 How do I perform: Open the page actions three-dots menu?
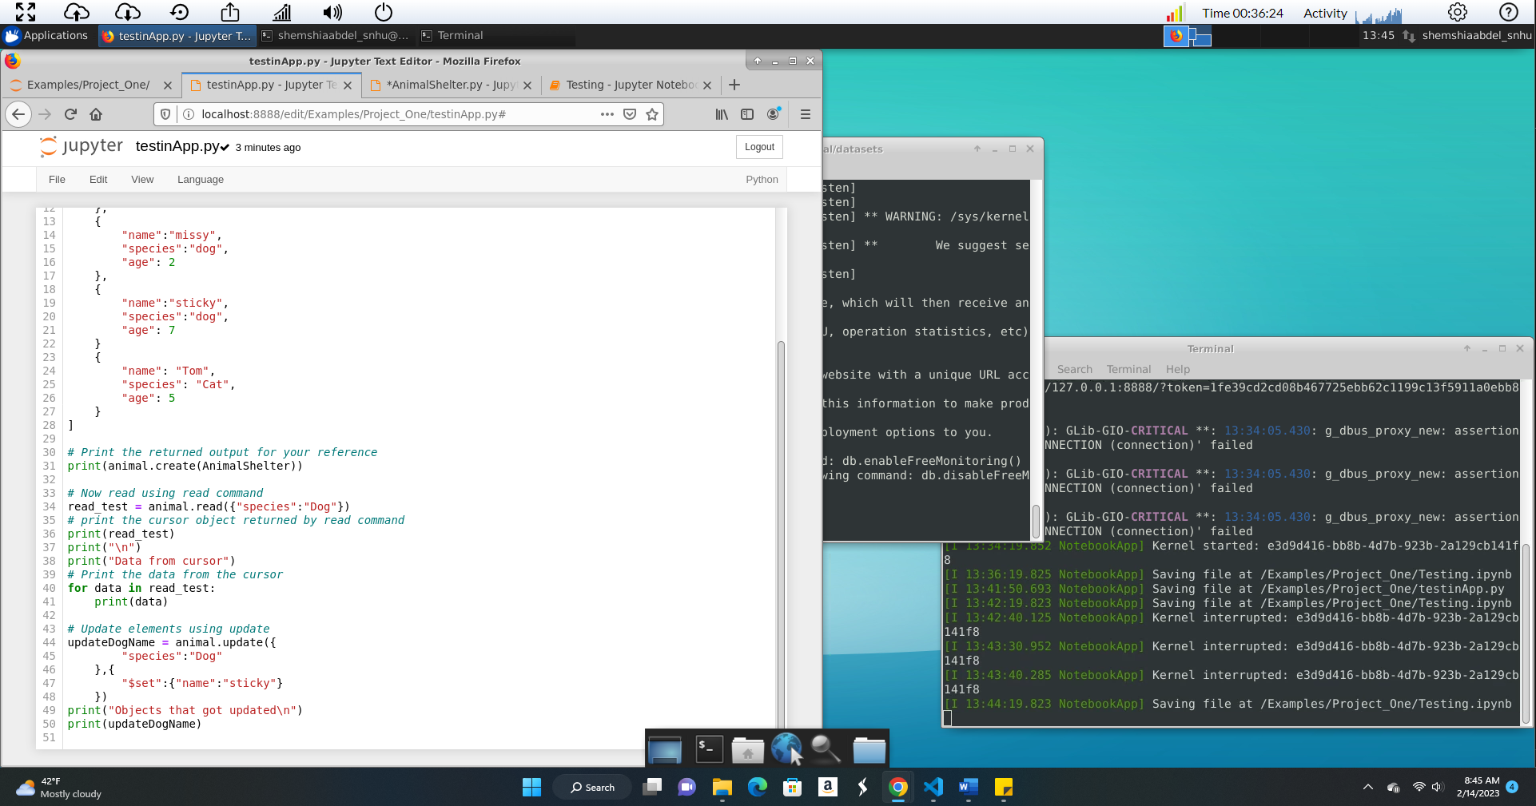(x=607, y=114)
